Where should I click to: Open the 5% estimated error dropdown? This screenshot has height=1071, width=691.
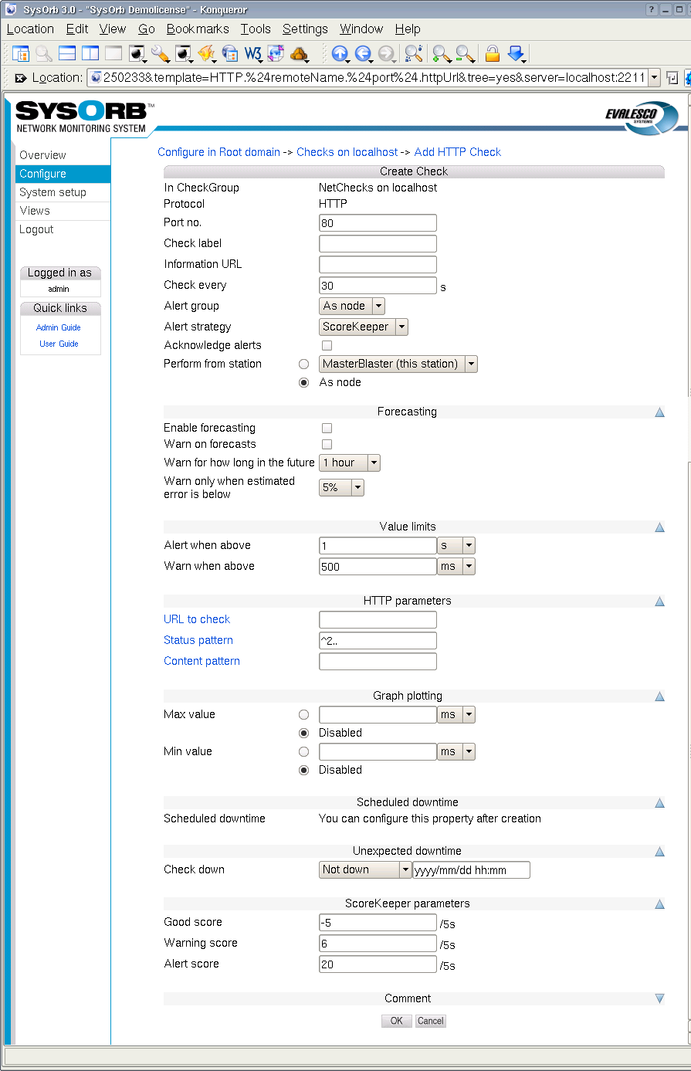[x=341, y=487]
